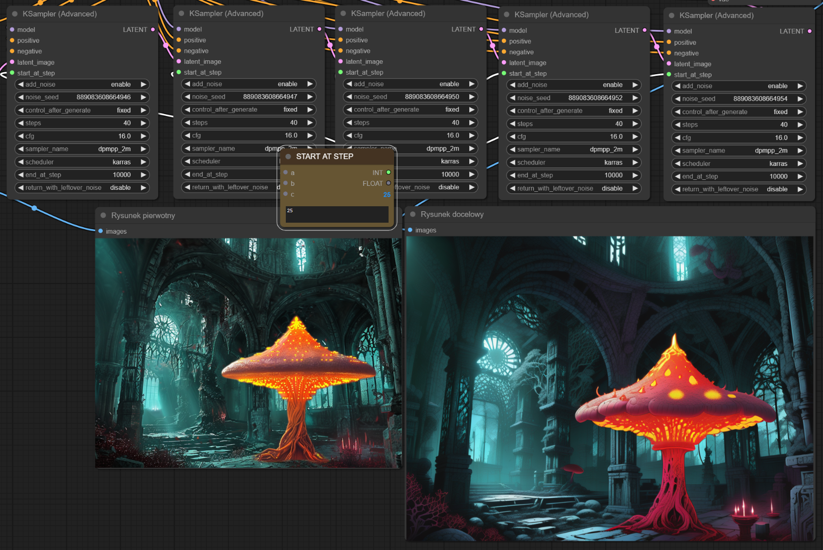This screenshot has width=823, height=550.
Task: Decrease cfg with left arrow on KSampler seed ending 952
Action: (x=512, y=137)
